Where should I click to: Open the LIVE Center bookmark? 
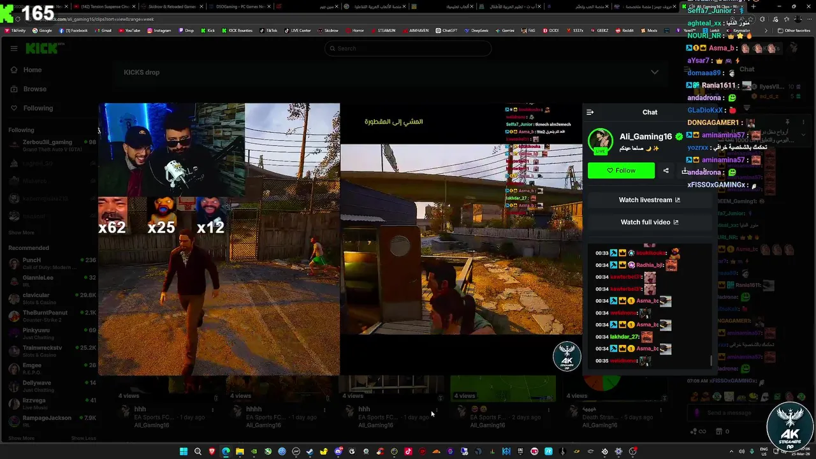tap(297, 31)
